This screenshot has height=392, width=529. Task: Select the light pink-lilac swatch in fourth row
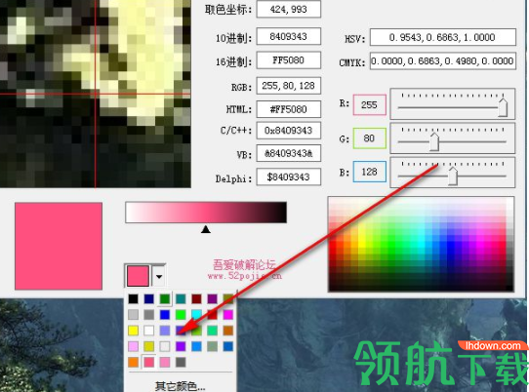(134, 346)
